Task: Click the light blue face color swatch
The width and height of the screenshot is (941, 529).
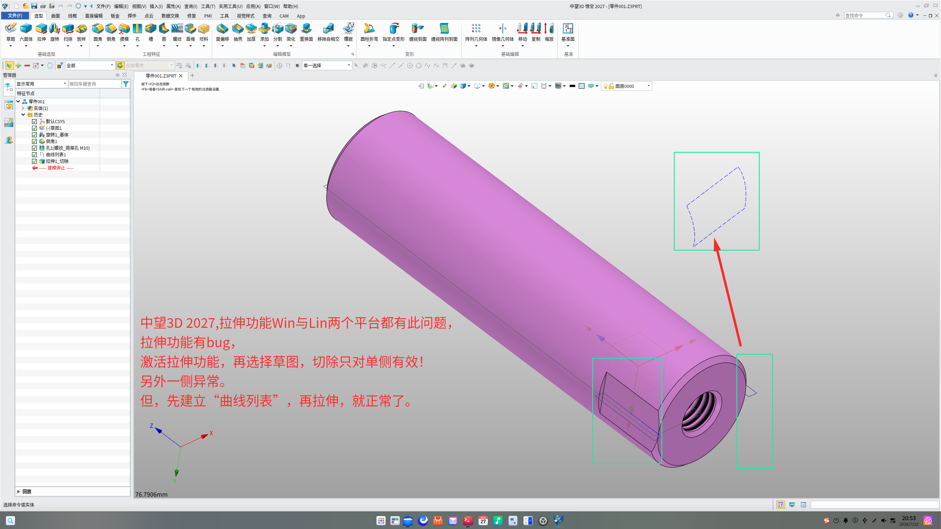Action: (582, 86)
